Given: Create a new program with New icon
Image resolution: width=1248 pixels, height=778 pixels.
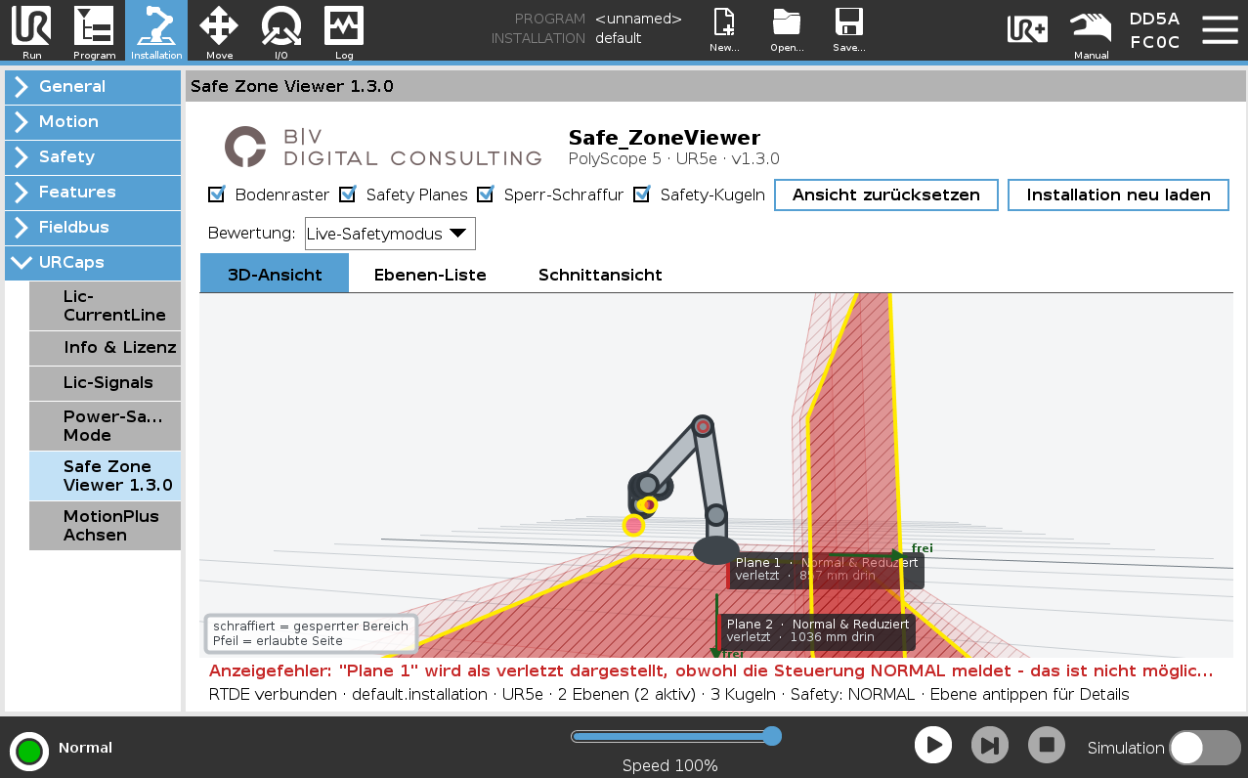Looking at the screenshot, I should click(x=724, y=30).
